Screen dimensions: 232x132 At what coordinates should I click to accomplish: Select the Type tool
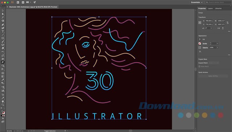coord(3,31)
